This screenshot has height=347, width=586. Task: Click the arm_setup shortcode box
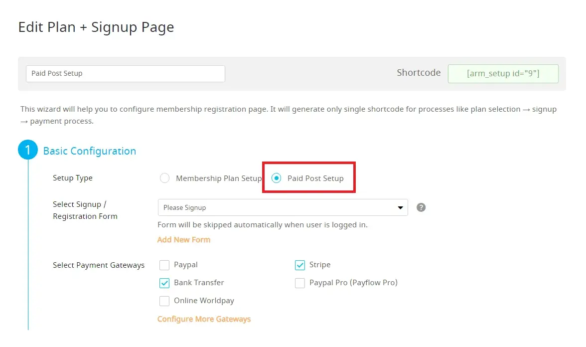(x=503, y=73)
